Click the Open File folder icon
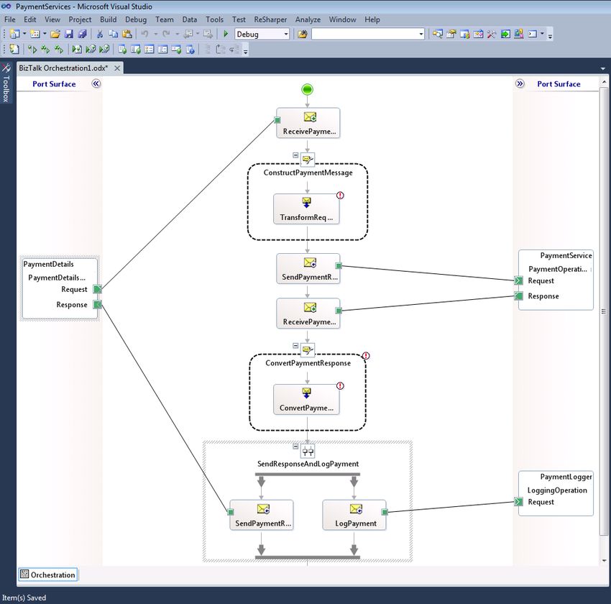Screen dimensions: 611x604 click(x=55, y=34)
